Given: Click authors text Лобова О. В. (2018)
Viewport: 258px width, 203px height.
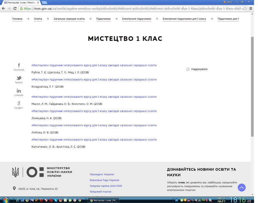Looking at the screenshot, I should point(45,132).
